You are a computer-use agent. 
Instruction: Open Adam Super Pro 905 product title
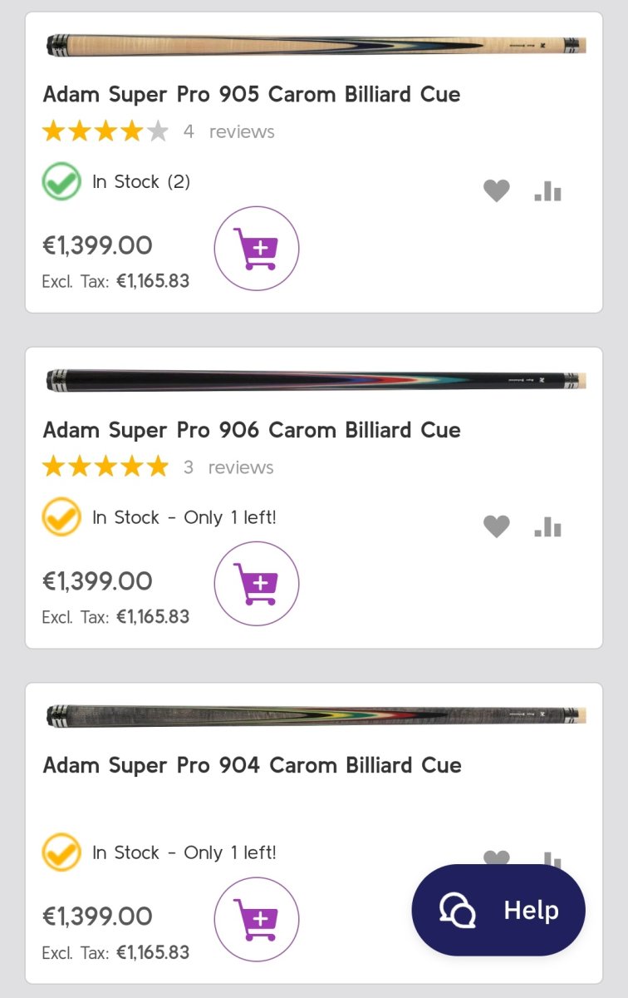coord(252,94)
